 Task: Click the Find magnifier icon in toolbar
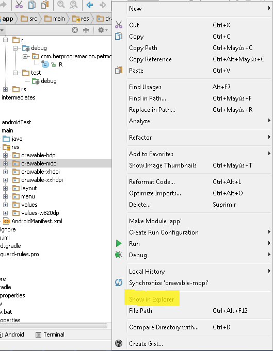pos(61,5)
